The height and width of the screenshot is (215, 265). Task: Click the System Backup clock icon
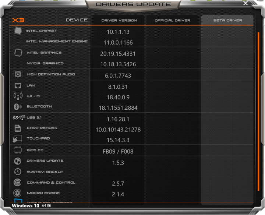18,172
